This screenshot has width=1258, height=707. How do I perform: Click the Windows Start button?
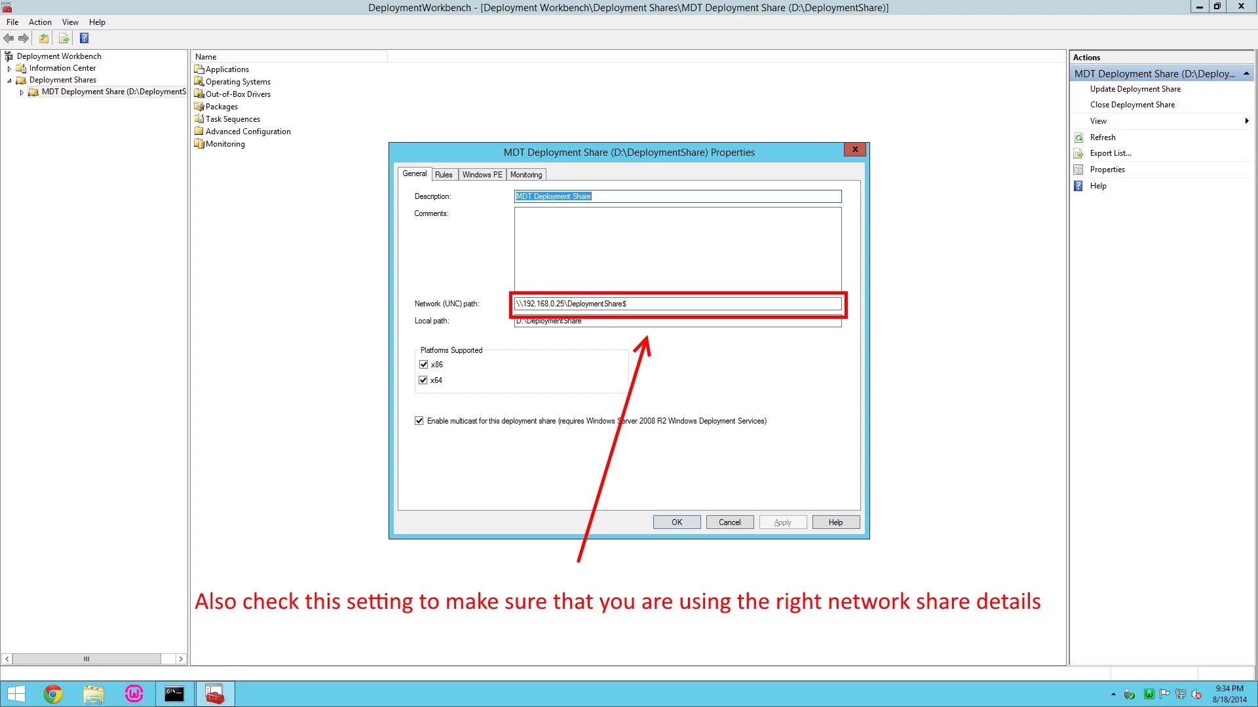[x=16, y=694]
